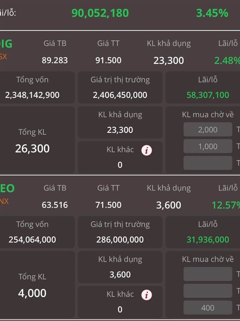Tap CEO's Tổng vốn 254,064,000 card
Viewport: 240px width, 321px height.
(32, 232)
